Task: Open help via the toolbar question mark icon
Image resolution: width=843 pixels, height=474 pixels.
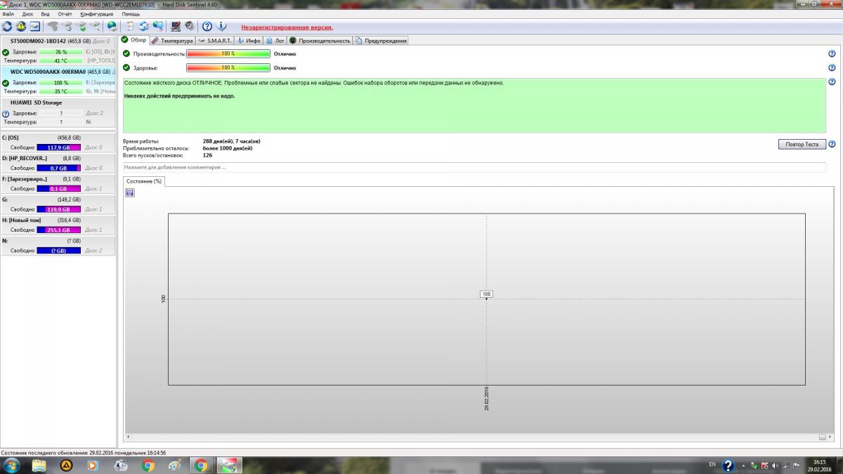Action: [x=207, y=27]
